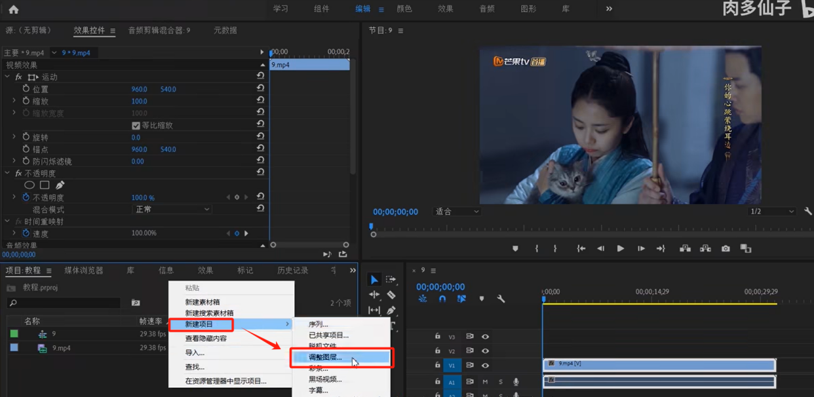814x397 pixels.
Task: Select the Razor tool
Action: coord(391,295)
